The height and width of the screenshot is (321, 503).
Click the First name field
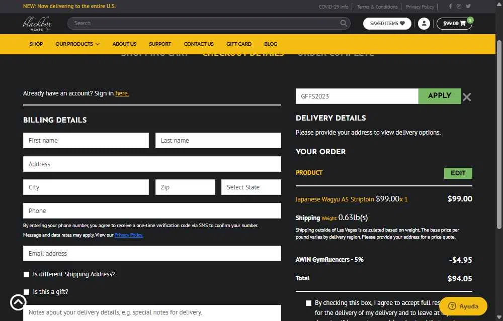86,140
